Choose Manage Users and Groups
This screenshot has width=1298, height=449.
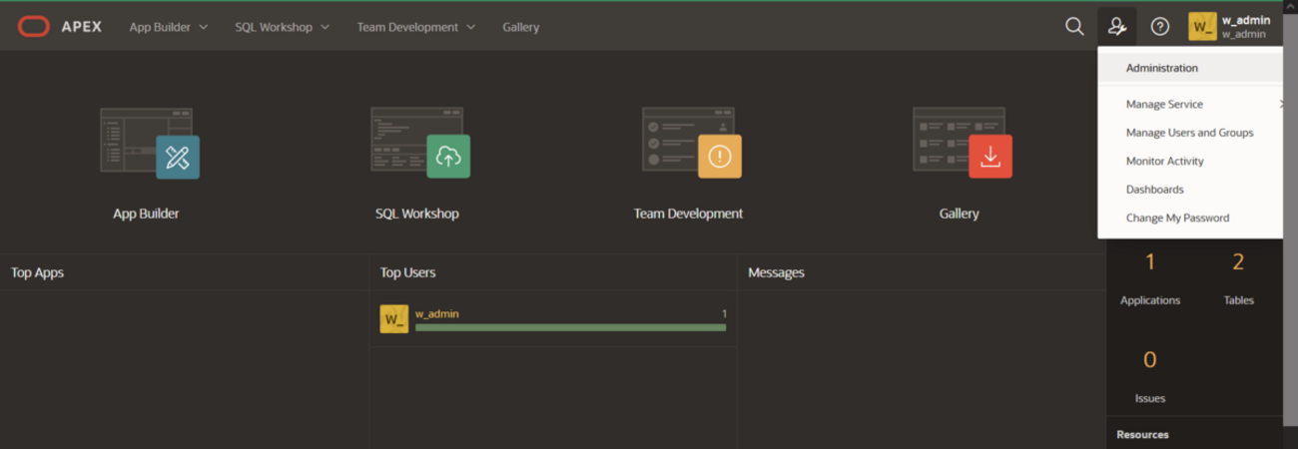pyautogui.click(x=1189, y=133)
